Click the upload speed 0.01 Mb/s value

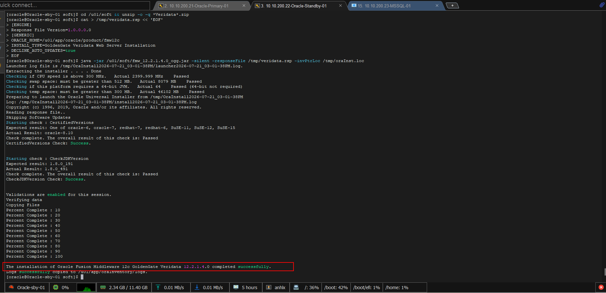coord(174,288)
